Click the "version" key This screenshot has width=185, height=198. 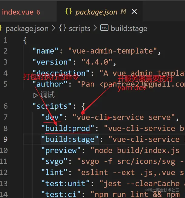click(x=52, y=62)
